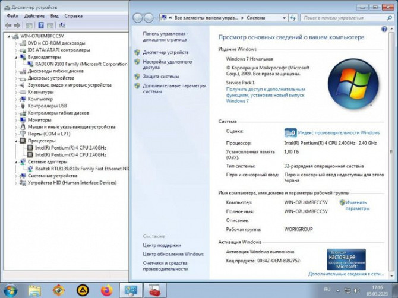This screenshot has width=398, height=298.
Task: Expand IDE ATA/ATAPI контроллеры node
Action: click(x=16, y=50)
